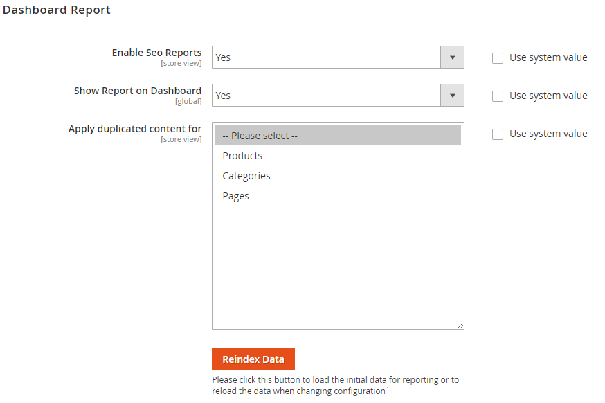Screen dimensions: 605x403
Task: Choose Categories in the duplicated content list
Action: coord(246,176)
